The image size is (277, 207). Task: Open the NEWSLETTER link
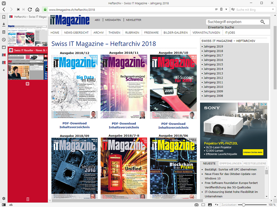134,20
